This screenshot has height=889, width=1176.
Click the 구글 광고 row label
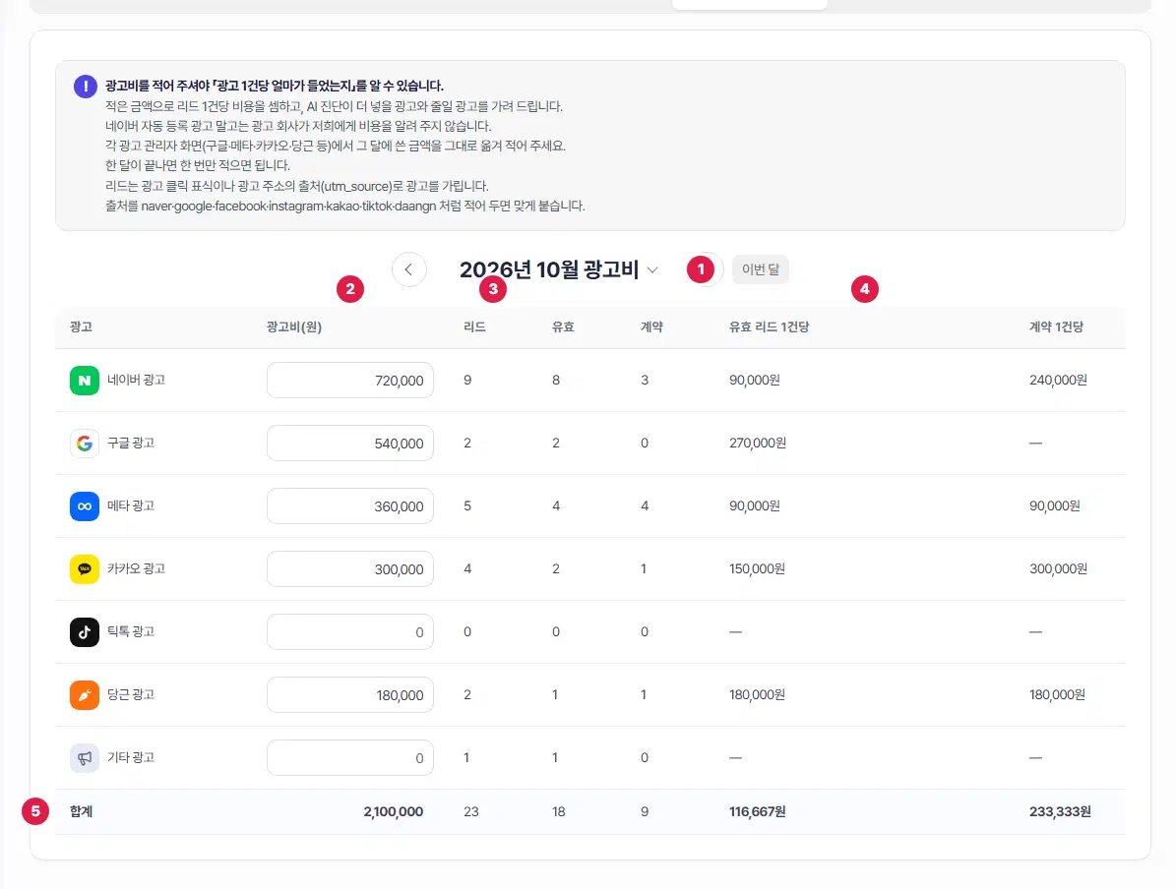(131, 443)
